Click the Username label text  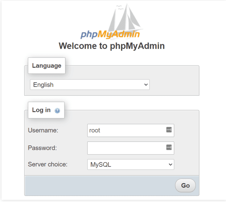(x=43, y=130)
